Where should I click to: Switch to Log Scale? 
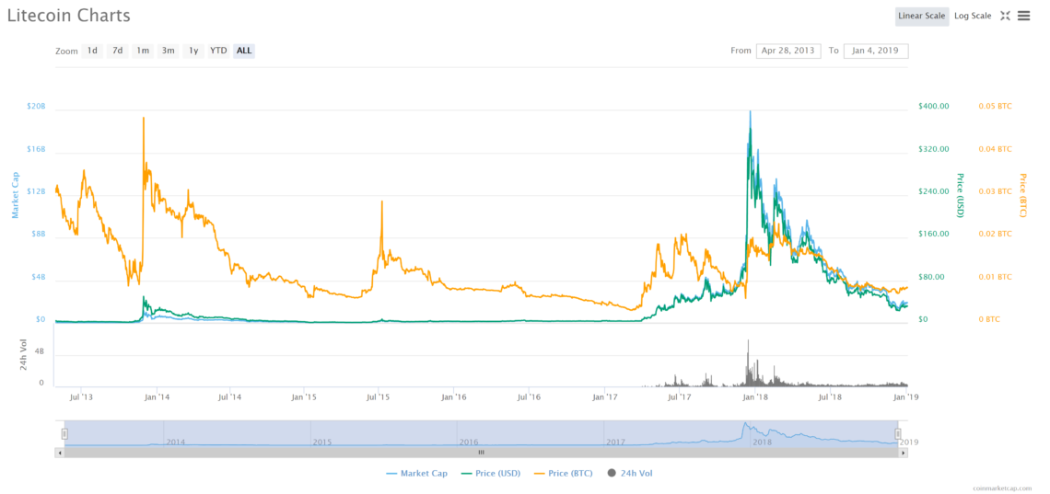973,16
